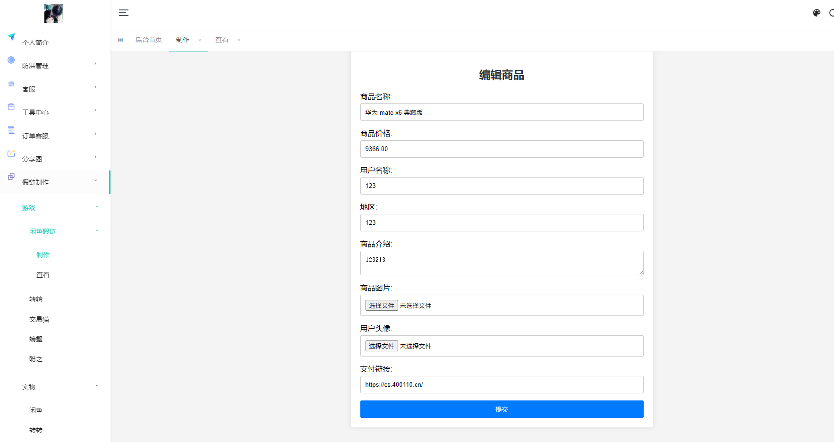Collapse the 实物 submenu
The image size is (834, 442).
point(97,386)
